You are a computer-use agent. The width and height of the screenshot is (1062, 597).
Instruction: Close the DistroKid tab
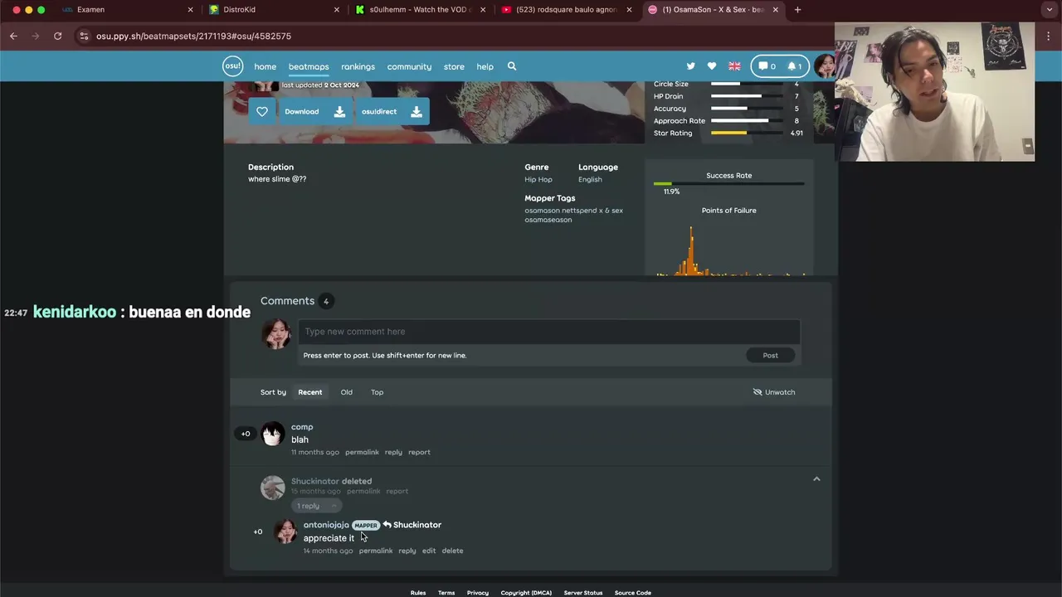tap(337, 10)
